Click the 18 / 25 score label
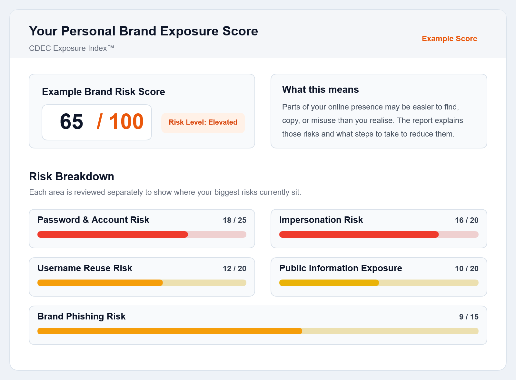516x380 pixels. coord(234,220)
